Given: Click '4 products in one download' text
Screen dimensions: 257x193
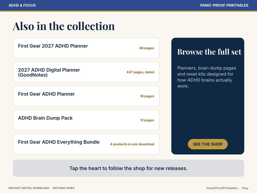Looking at the screenshot, I should click(132, 144).
